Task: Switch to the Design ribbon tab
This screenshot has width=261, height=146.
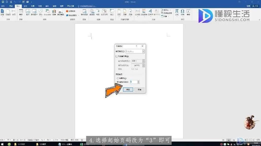Action: 25,6
